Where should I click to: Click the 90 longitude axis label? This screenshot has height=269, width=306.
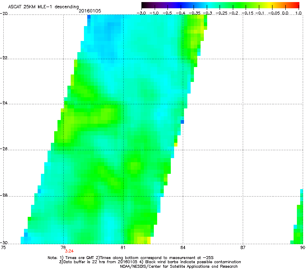[x=303, y=247]
